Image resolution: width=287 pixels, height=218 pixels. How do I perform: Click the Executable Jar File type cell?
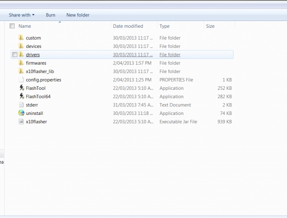[x=178, y=122]
